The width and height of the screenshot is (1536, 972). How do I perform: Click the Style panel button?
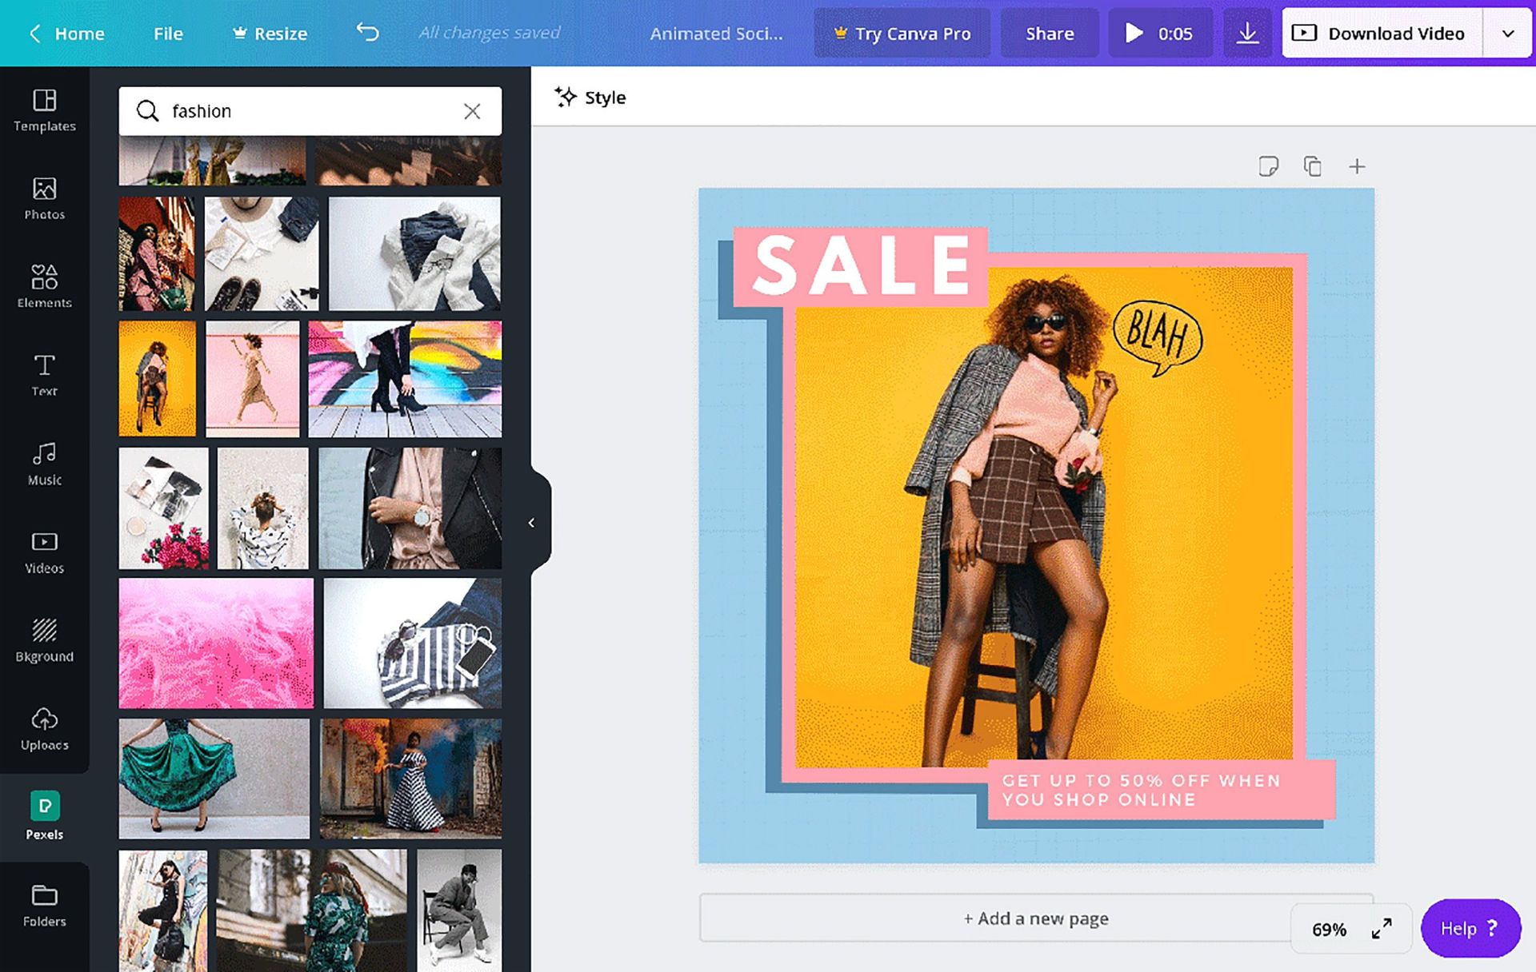pyautogui.click(x=590, y=98)
